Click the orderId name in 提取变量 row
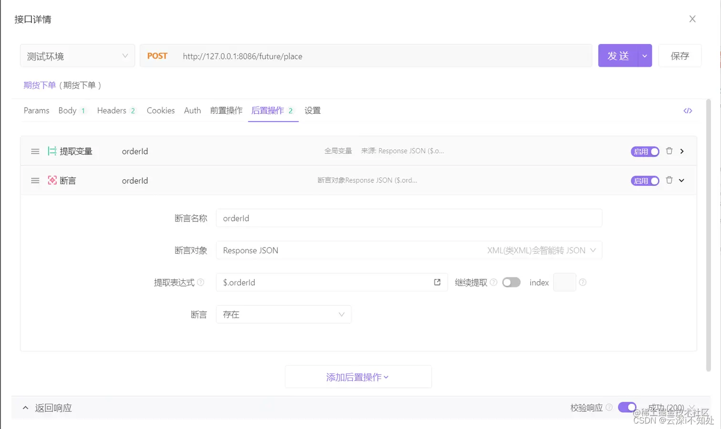The image size is (721, 429). pos(135,151)
